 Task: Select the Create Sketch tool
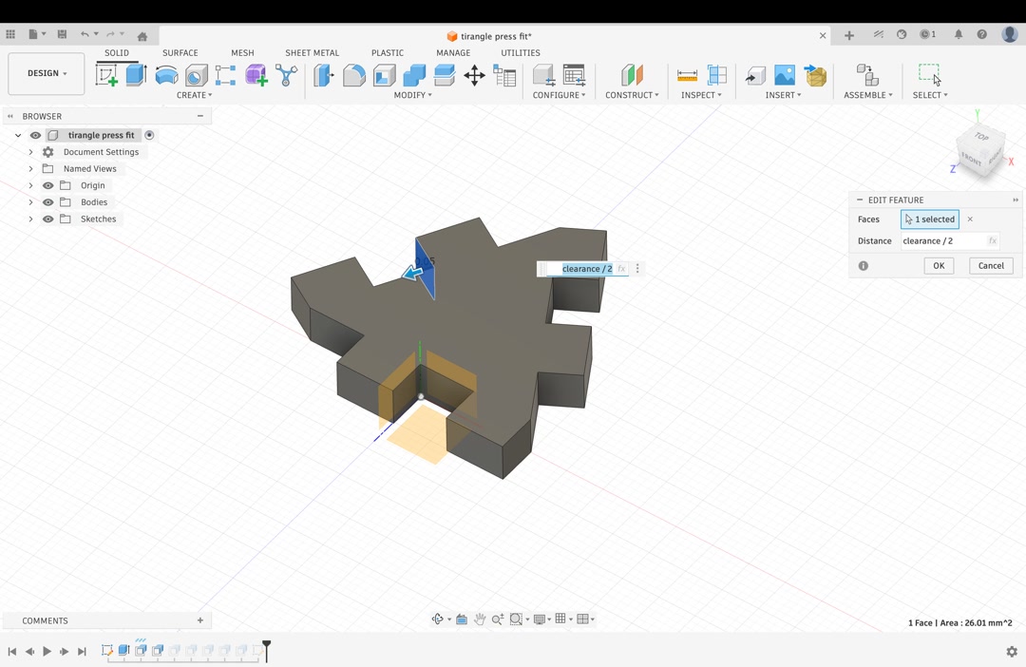(106, 75)
